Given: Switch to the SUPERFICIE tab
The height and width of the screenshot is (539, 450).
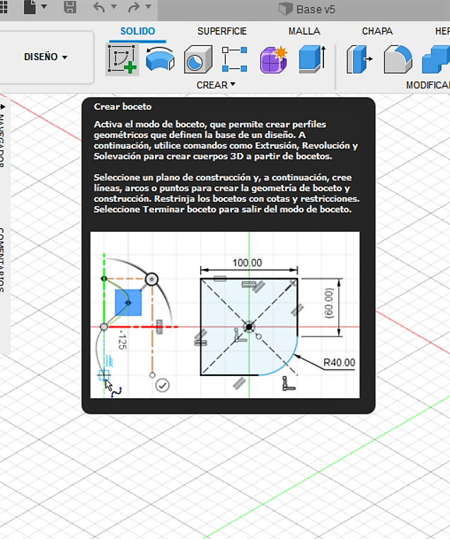Looking at the screenshot, I should coord(222,31).
